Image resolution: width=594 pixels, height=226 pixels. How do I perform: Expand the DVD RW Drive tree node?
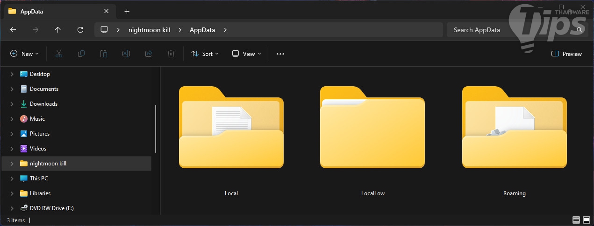12,208
